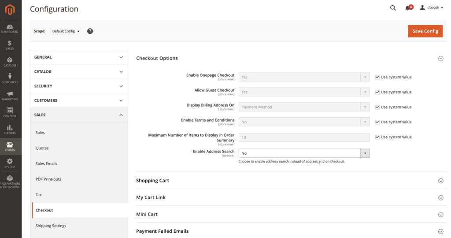Click the search magnifier icon
Image resolution: width=451 pixels, height=238 pixels.
(393, 8)
